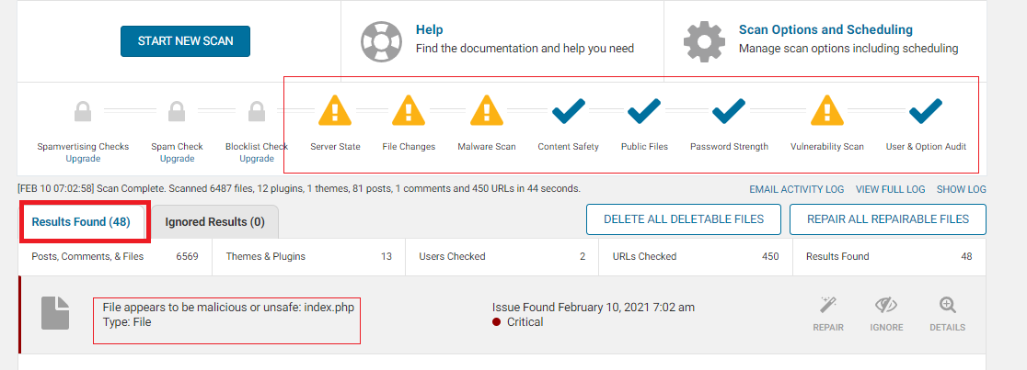Open the View Full Log link

(890, 189)
